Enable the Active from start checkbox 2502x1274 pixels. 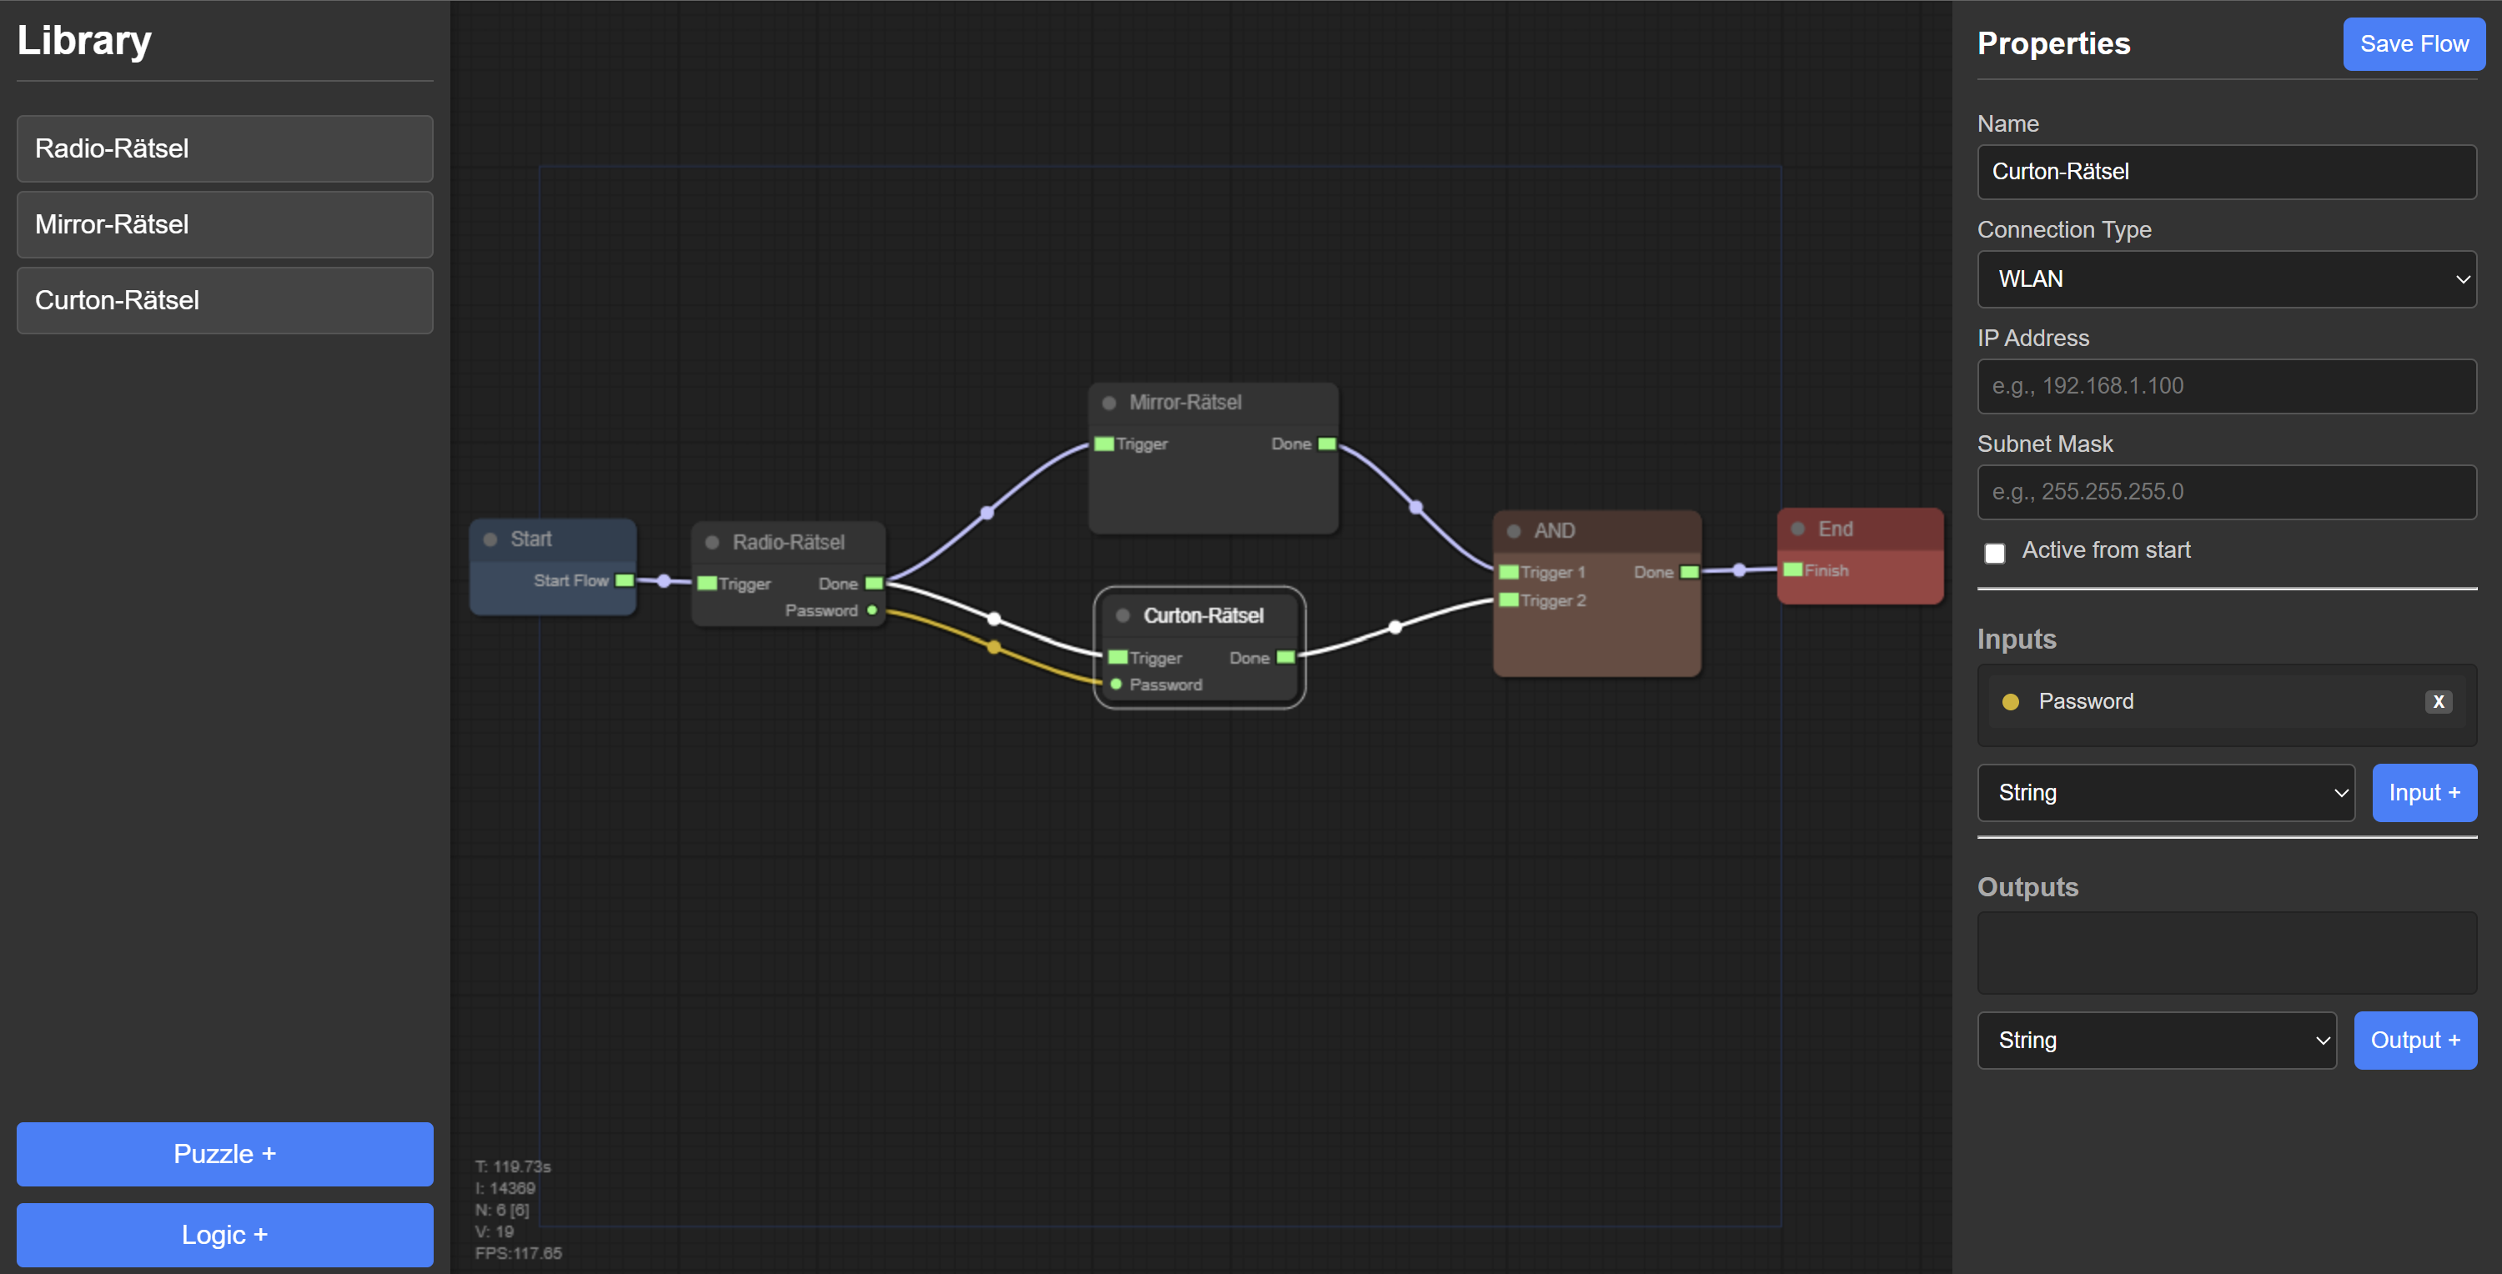tap(1994, 553)
